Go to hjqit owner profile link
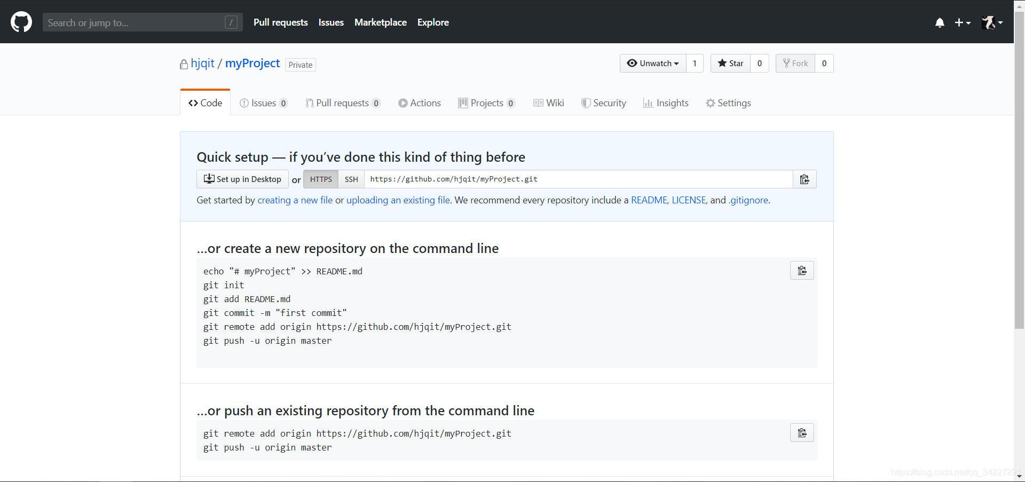 (x=202, y=64)
